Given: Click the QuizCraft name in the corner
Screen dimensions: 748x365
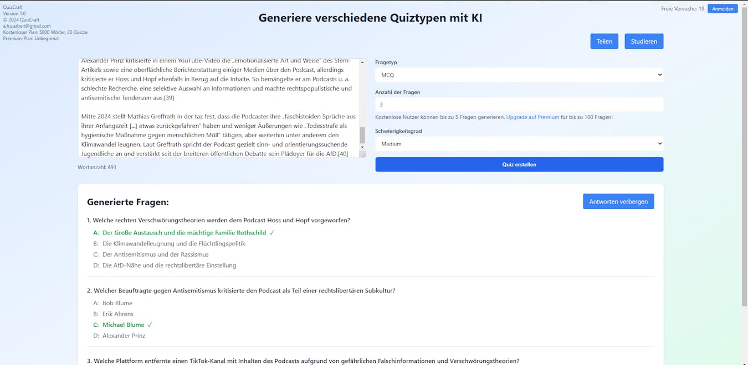Looking at the screenshot, I should [13, 7].
